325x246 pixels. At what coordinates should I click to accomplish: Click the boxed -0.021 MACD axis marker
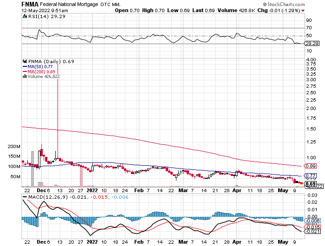click(312, 231)
